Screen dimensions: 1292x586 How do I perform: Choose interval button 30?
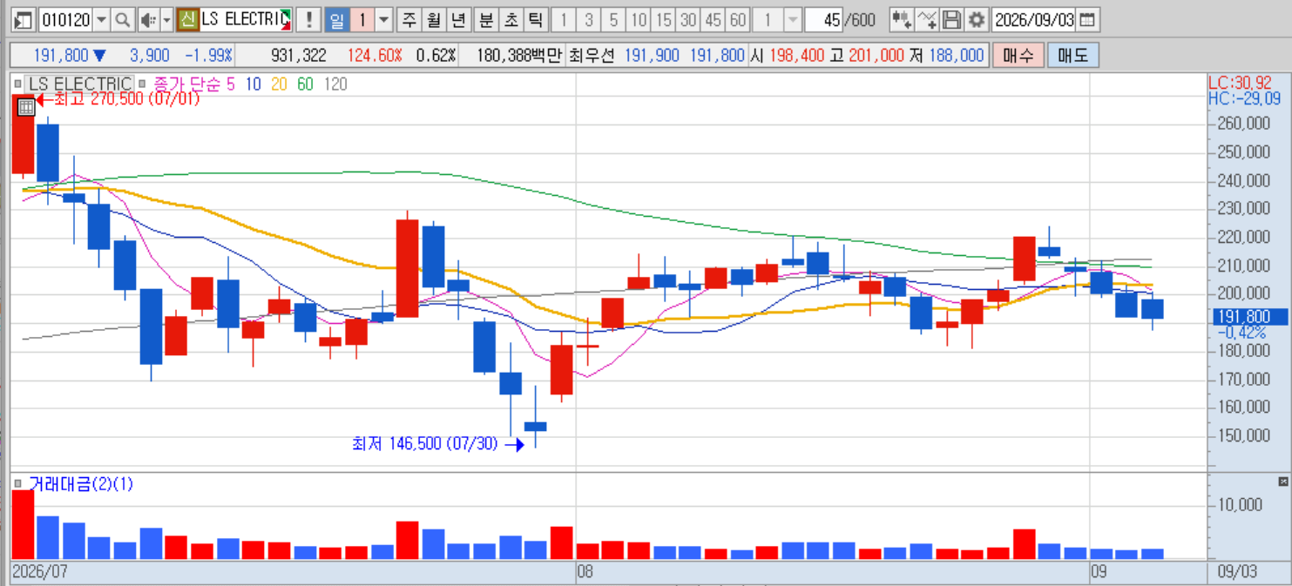click(688, 19)
